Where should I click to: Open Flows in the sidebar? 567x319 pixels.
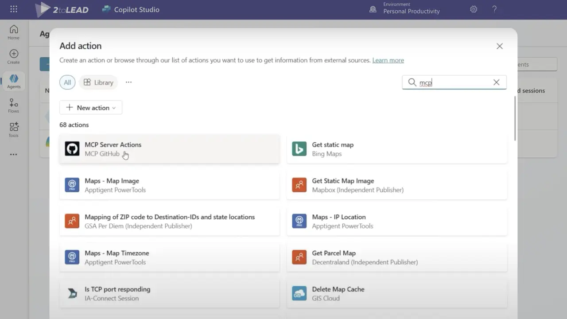coord(14,105)
